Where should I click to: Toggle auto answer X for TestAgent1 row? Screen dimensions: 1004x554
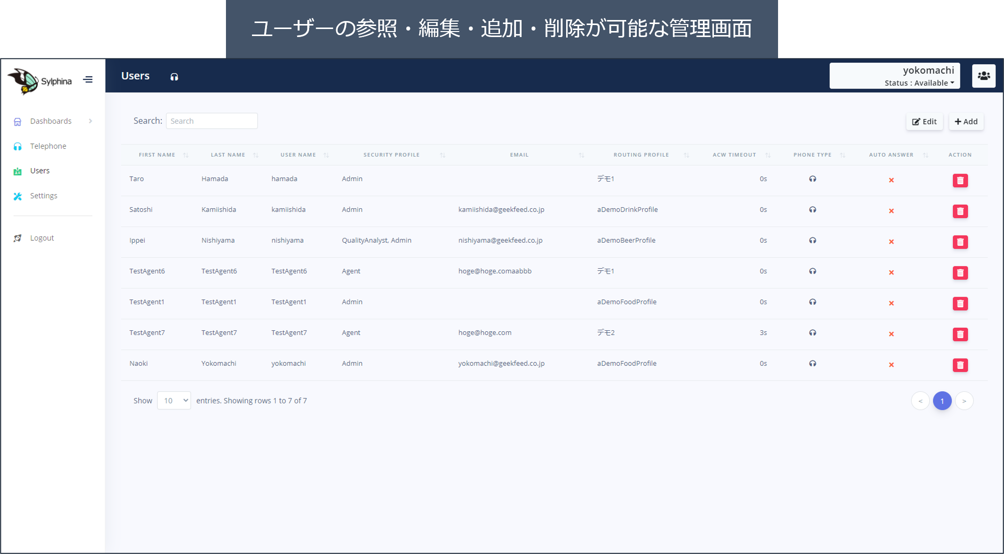891,303
